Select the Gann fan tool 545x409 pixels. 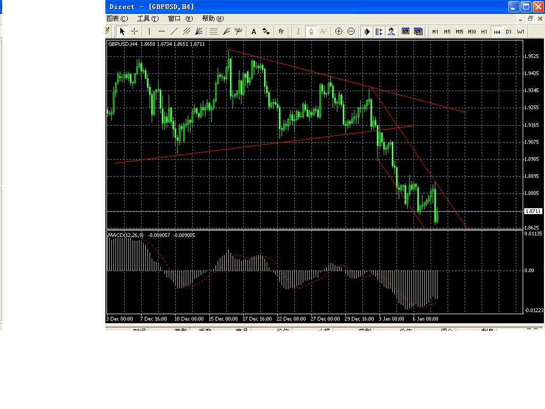click(199, 31)
